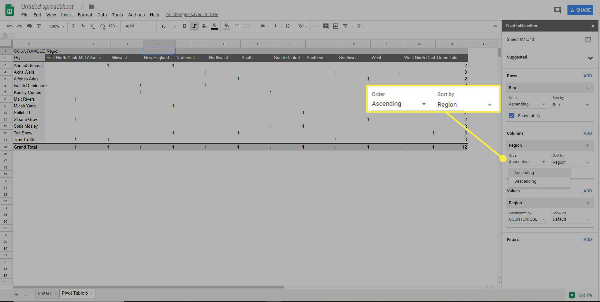Screen dimensions: 600x302
Task: Click the Filter icon in the toolbar
Action: click(345, 26)
